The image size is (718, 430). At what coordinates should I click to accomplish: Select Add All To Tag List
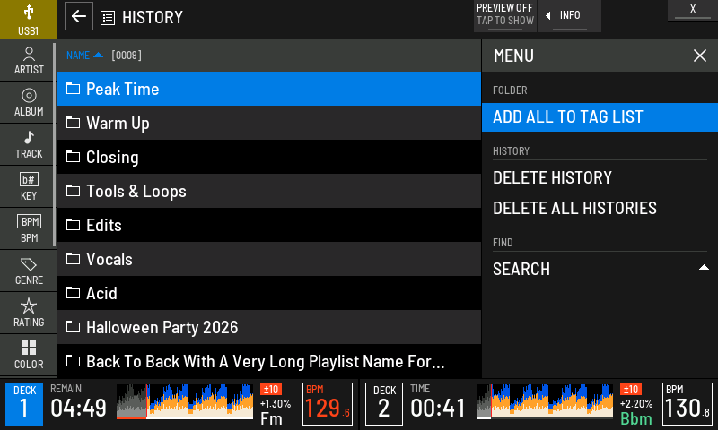coord(600,117)
